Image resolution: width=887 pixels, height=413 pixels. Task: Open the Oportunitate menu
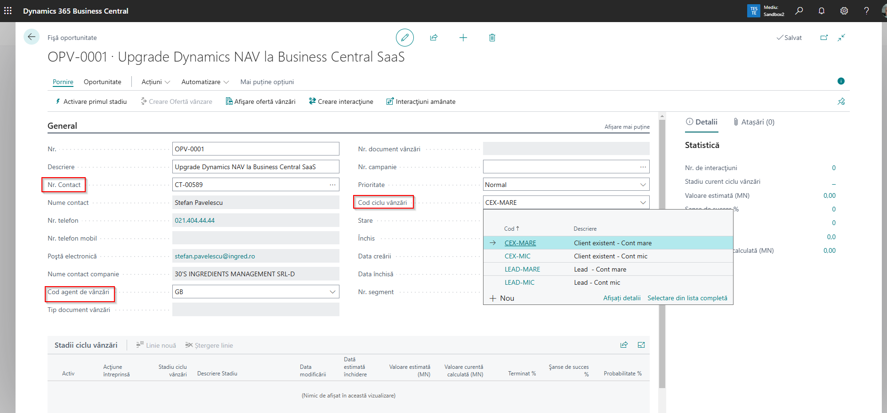click(x=103, y=82)
